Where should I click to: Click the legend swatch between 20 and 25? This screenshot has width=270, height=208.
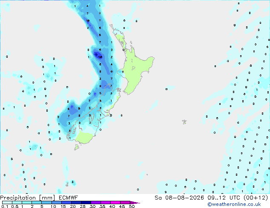click(x=76, y=202)
